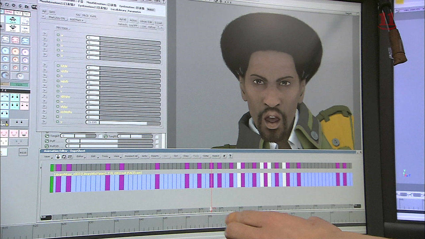
Task: Click the Library Edit button
Action: tap(146, 22)
